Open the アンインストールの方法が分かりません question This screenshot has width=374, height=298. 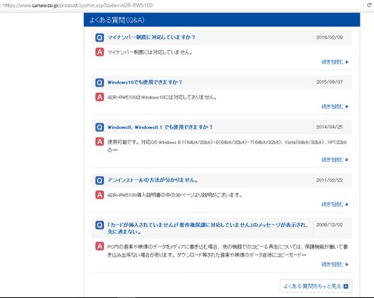click(153, 180)
